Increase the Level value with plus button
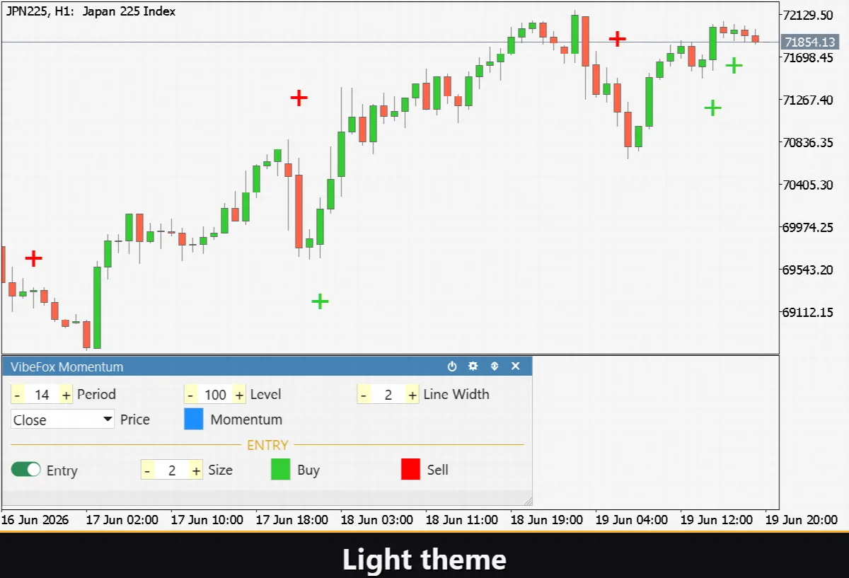Image resolution: width=849 pixels, height=578 pixels. tap(239, 395)
